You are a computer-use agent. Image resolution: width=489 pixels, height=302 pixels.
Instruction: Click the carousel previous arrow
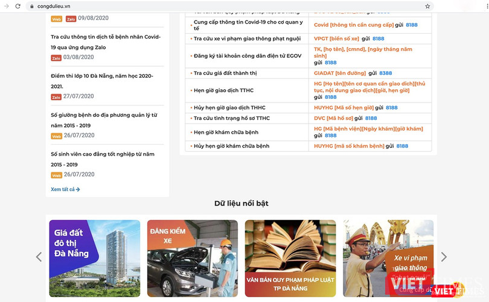(39, 257)
